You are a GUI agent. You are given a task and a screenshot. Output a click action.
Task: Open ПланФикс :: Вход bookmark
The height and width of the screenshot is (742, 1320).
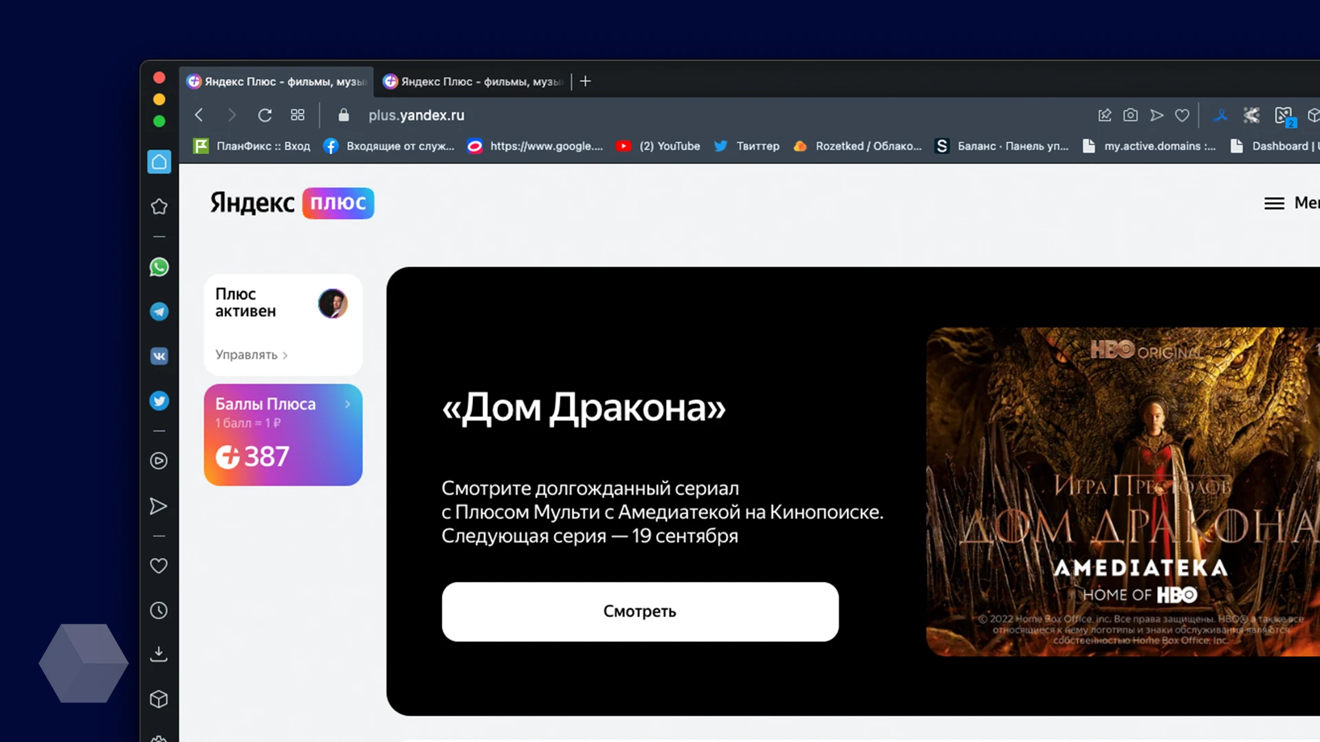coord(252,146)
